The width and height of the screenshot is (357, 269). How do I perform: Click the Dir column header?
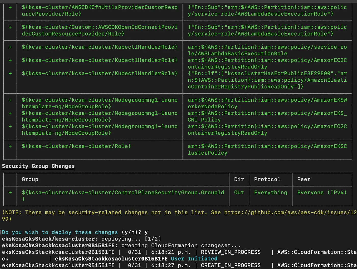click(x=239, y=179)
